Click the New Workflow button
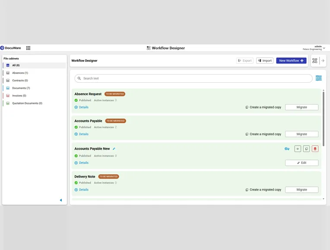The height and width of the screenshot is (250, 330). [291, 60]
